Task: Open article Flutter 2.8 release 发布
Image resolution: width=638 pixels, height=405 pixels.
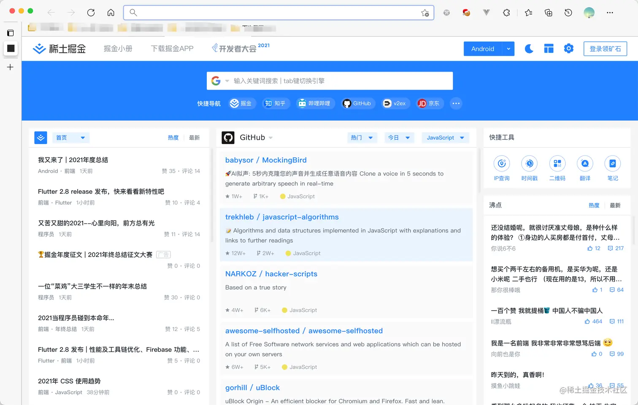Action: click(101, 192)
